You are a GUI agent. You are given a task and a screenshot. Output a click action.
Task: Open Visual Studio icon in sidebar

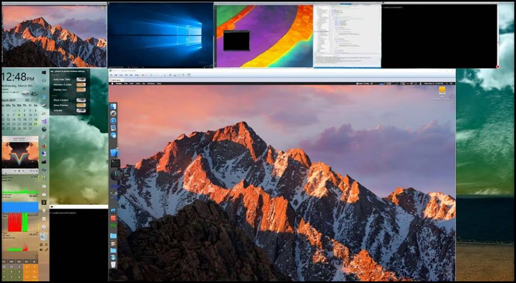tap(44, 121)
